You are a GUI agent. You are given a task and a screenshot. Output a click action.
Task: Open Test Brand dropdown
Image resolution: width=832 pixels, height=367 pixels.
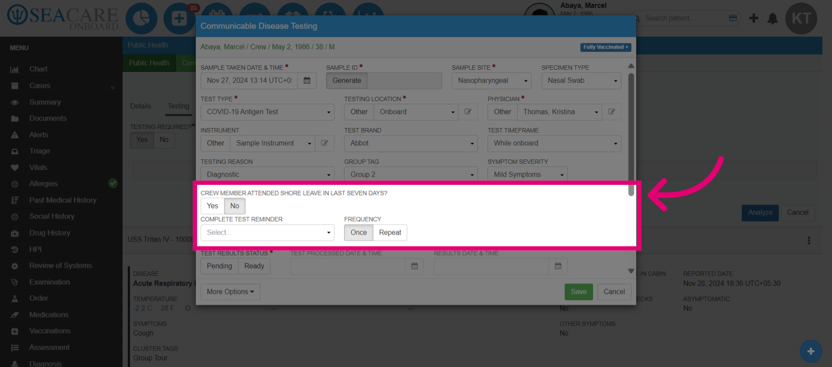point(411,143)
